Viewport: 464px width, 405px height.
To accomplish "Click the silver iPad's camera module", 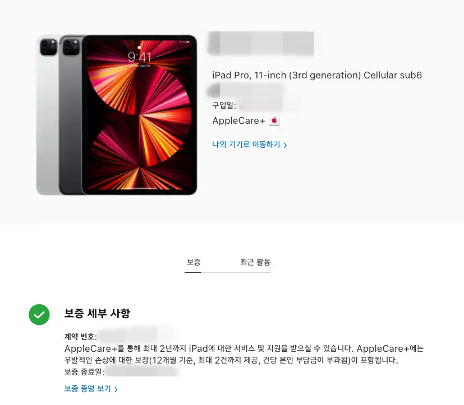I will click(48, 47).
